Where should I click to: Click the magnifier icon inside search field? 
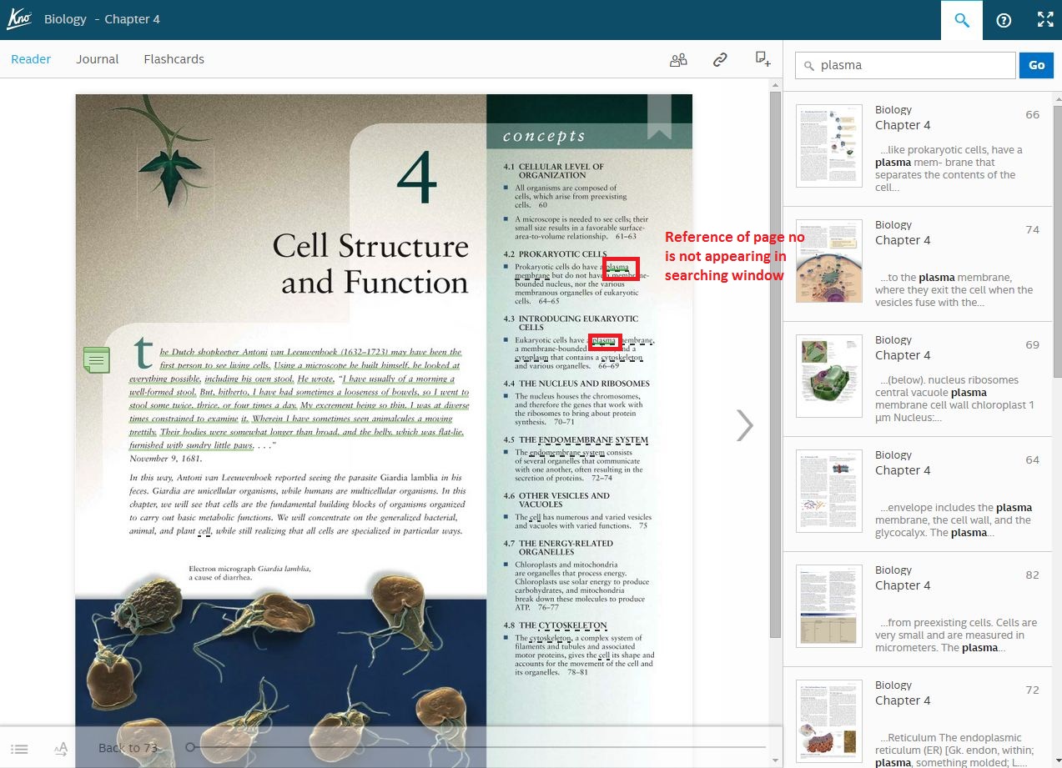pos(808,65)
